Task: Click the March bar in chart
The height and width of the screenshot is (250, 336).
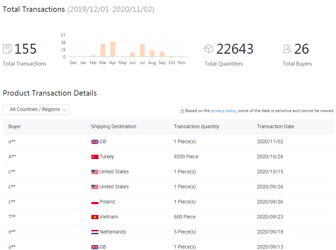Action: pos(103,50)
